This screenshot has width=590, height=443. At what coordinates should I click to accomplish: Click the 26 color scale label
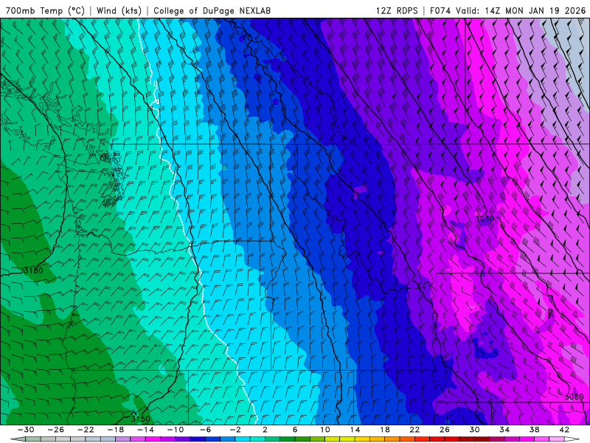point(445,430)
